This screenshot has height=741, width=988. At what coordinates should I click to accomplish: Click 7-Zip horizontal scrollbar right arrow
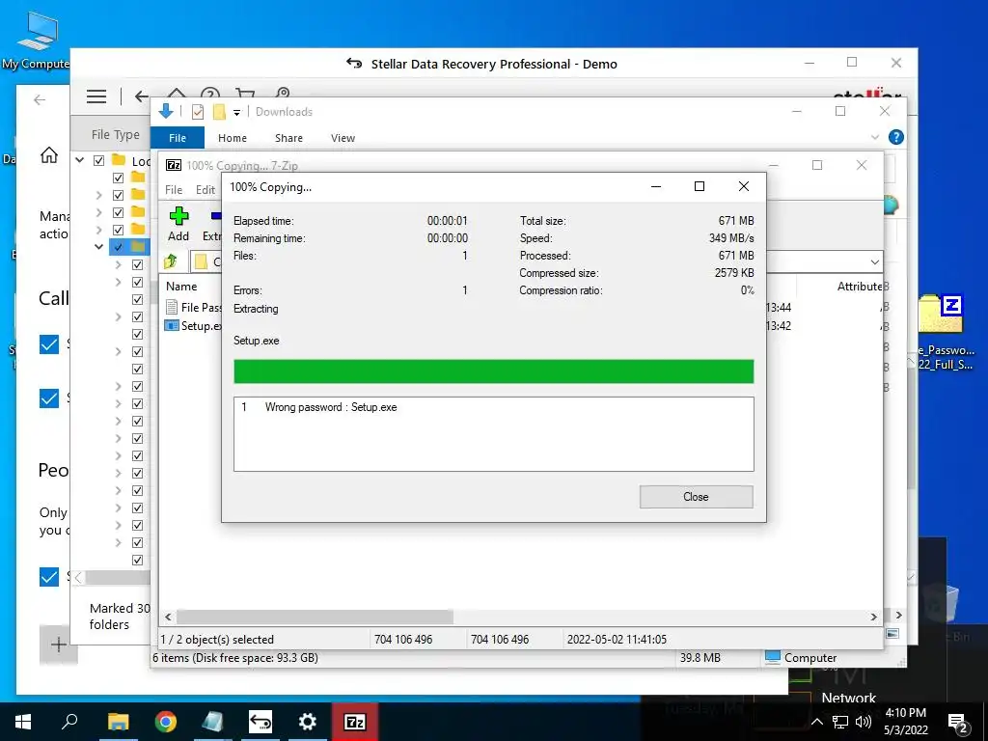[x=874, y=617]
